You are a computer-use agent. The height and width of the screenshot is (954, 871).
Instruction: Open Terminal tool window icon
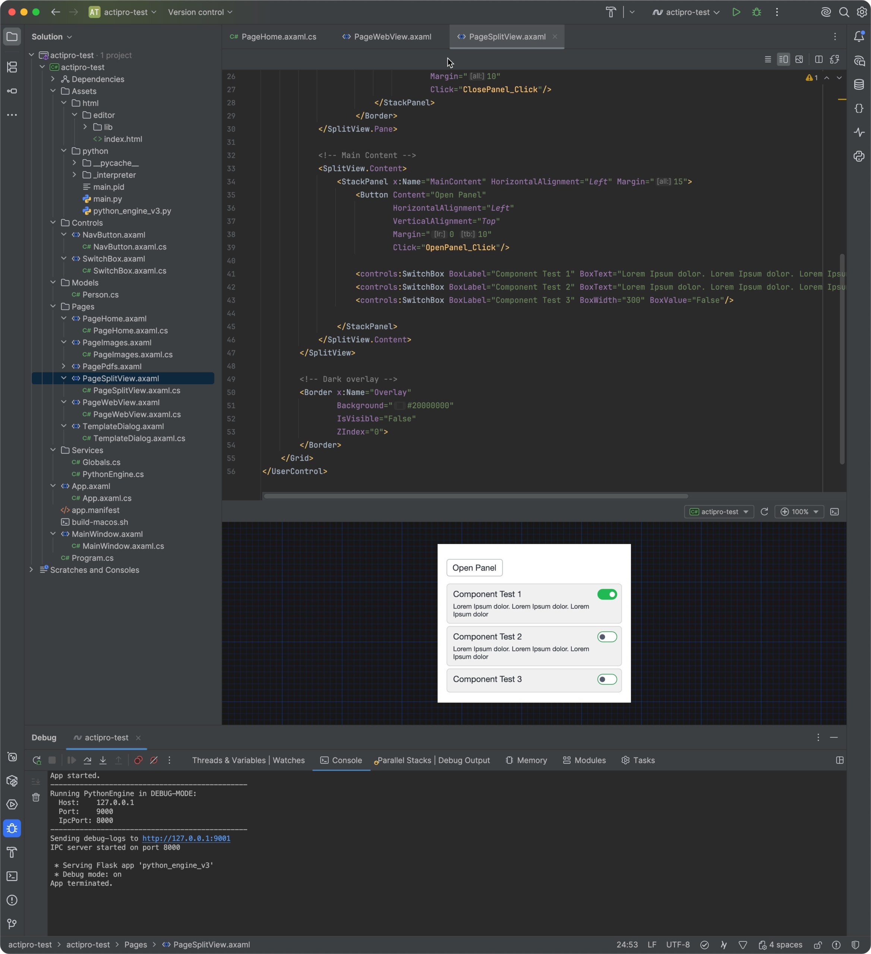(x=12, y=876)
